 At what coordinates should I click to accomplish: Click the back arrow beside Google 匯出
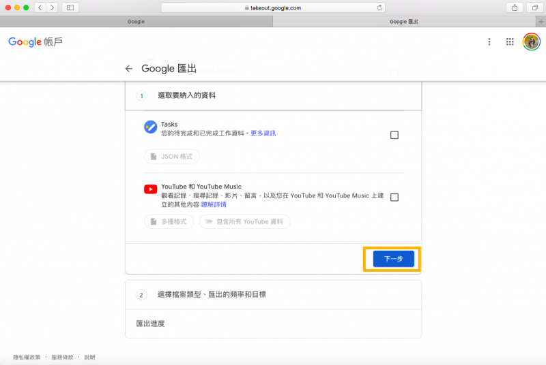[129, 69]
